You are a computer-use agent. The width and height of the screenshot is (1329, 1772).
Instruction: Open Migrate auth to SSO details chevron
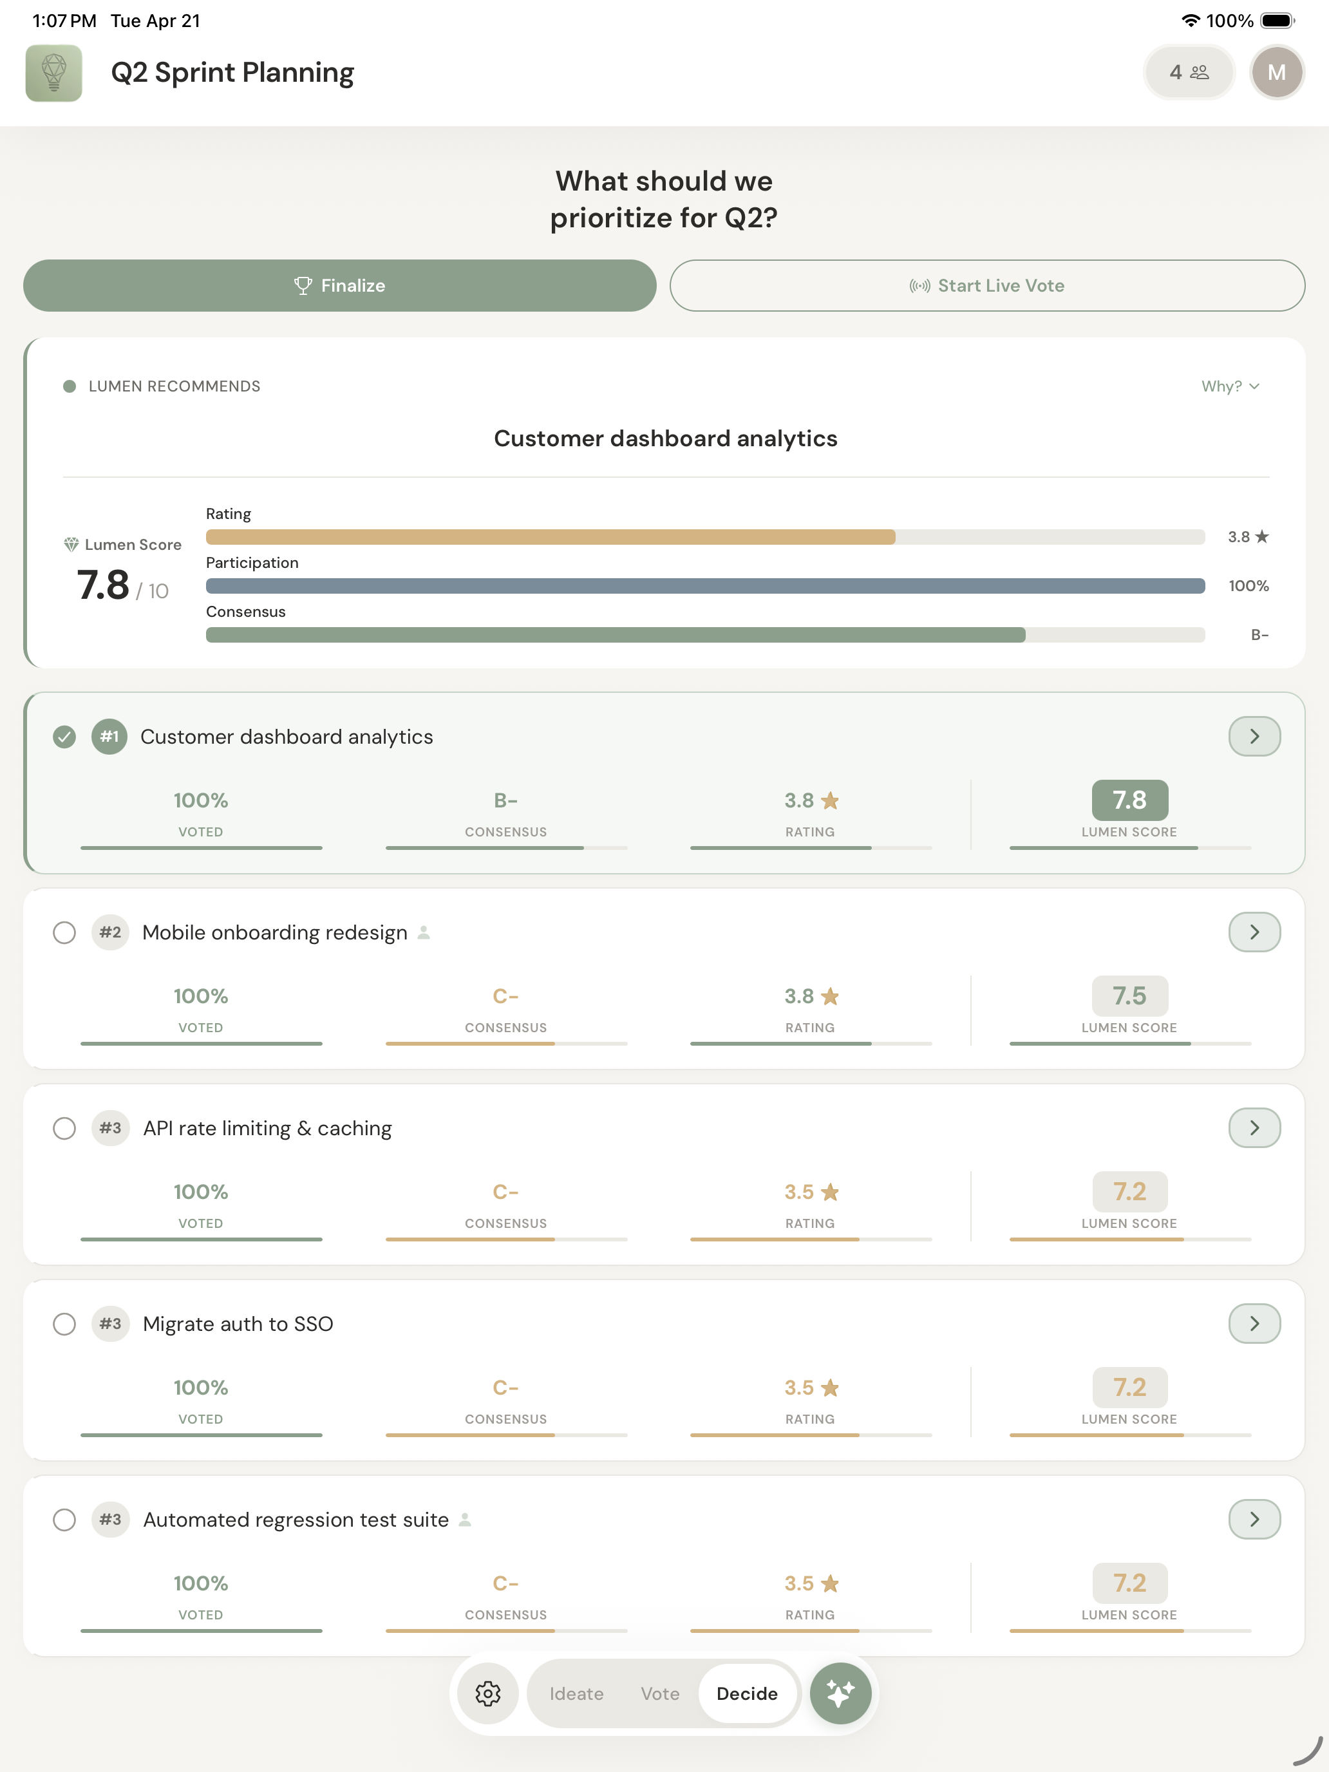tap(1254, 1323)
